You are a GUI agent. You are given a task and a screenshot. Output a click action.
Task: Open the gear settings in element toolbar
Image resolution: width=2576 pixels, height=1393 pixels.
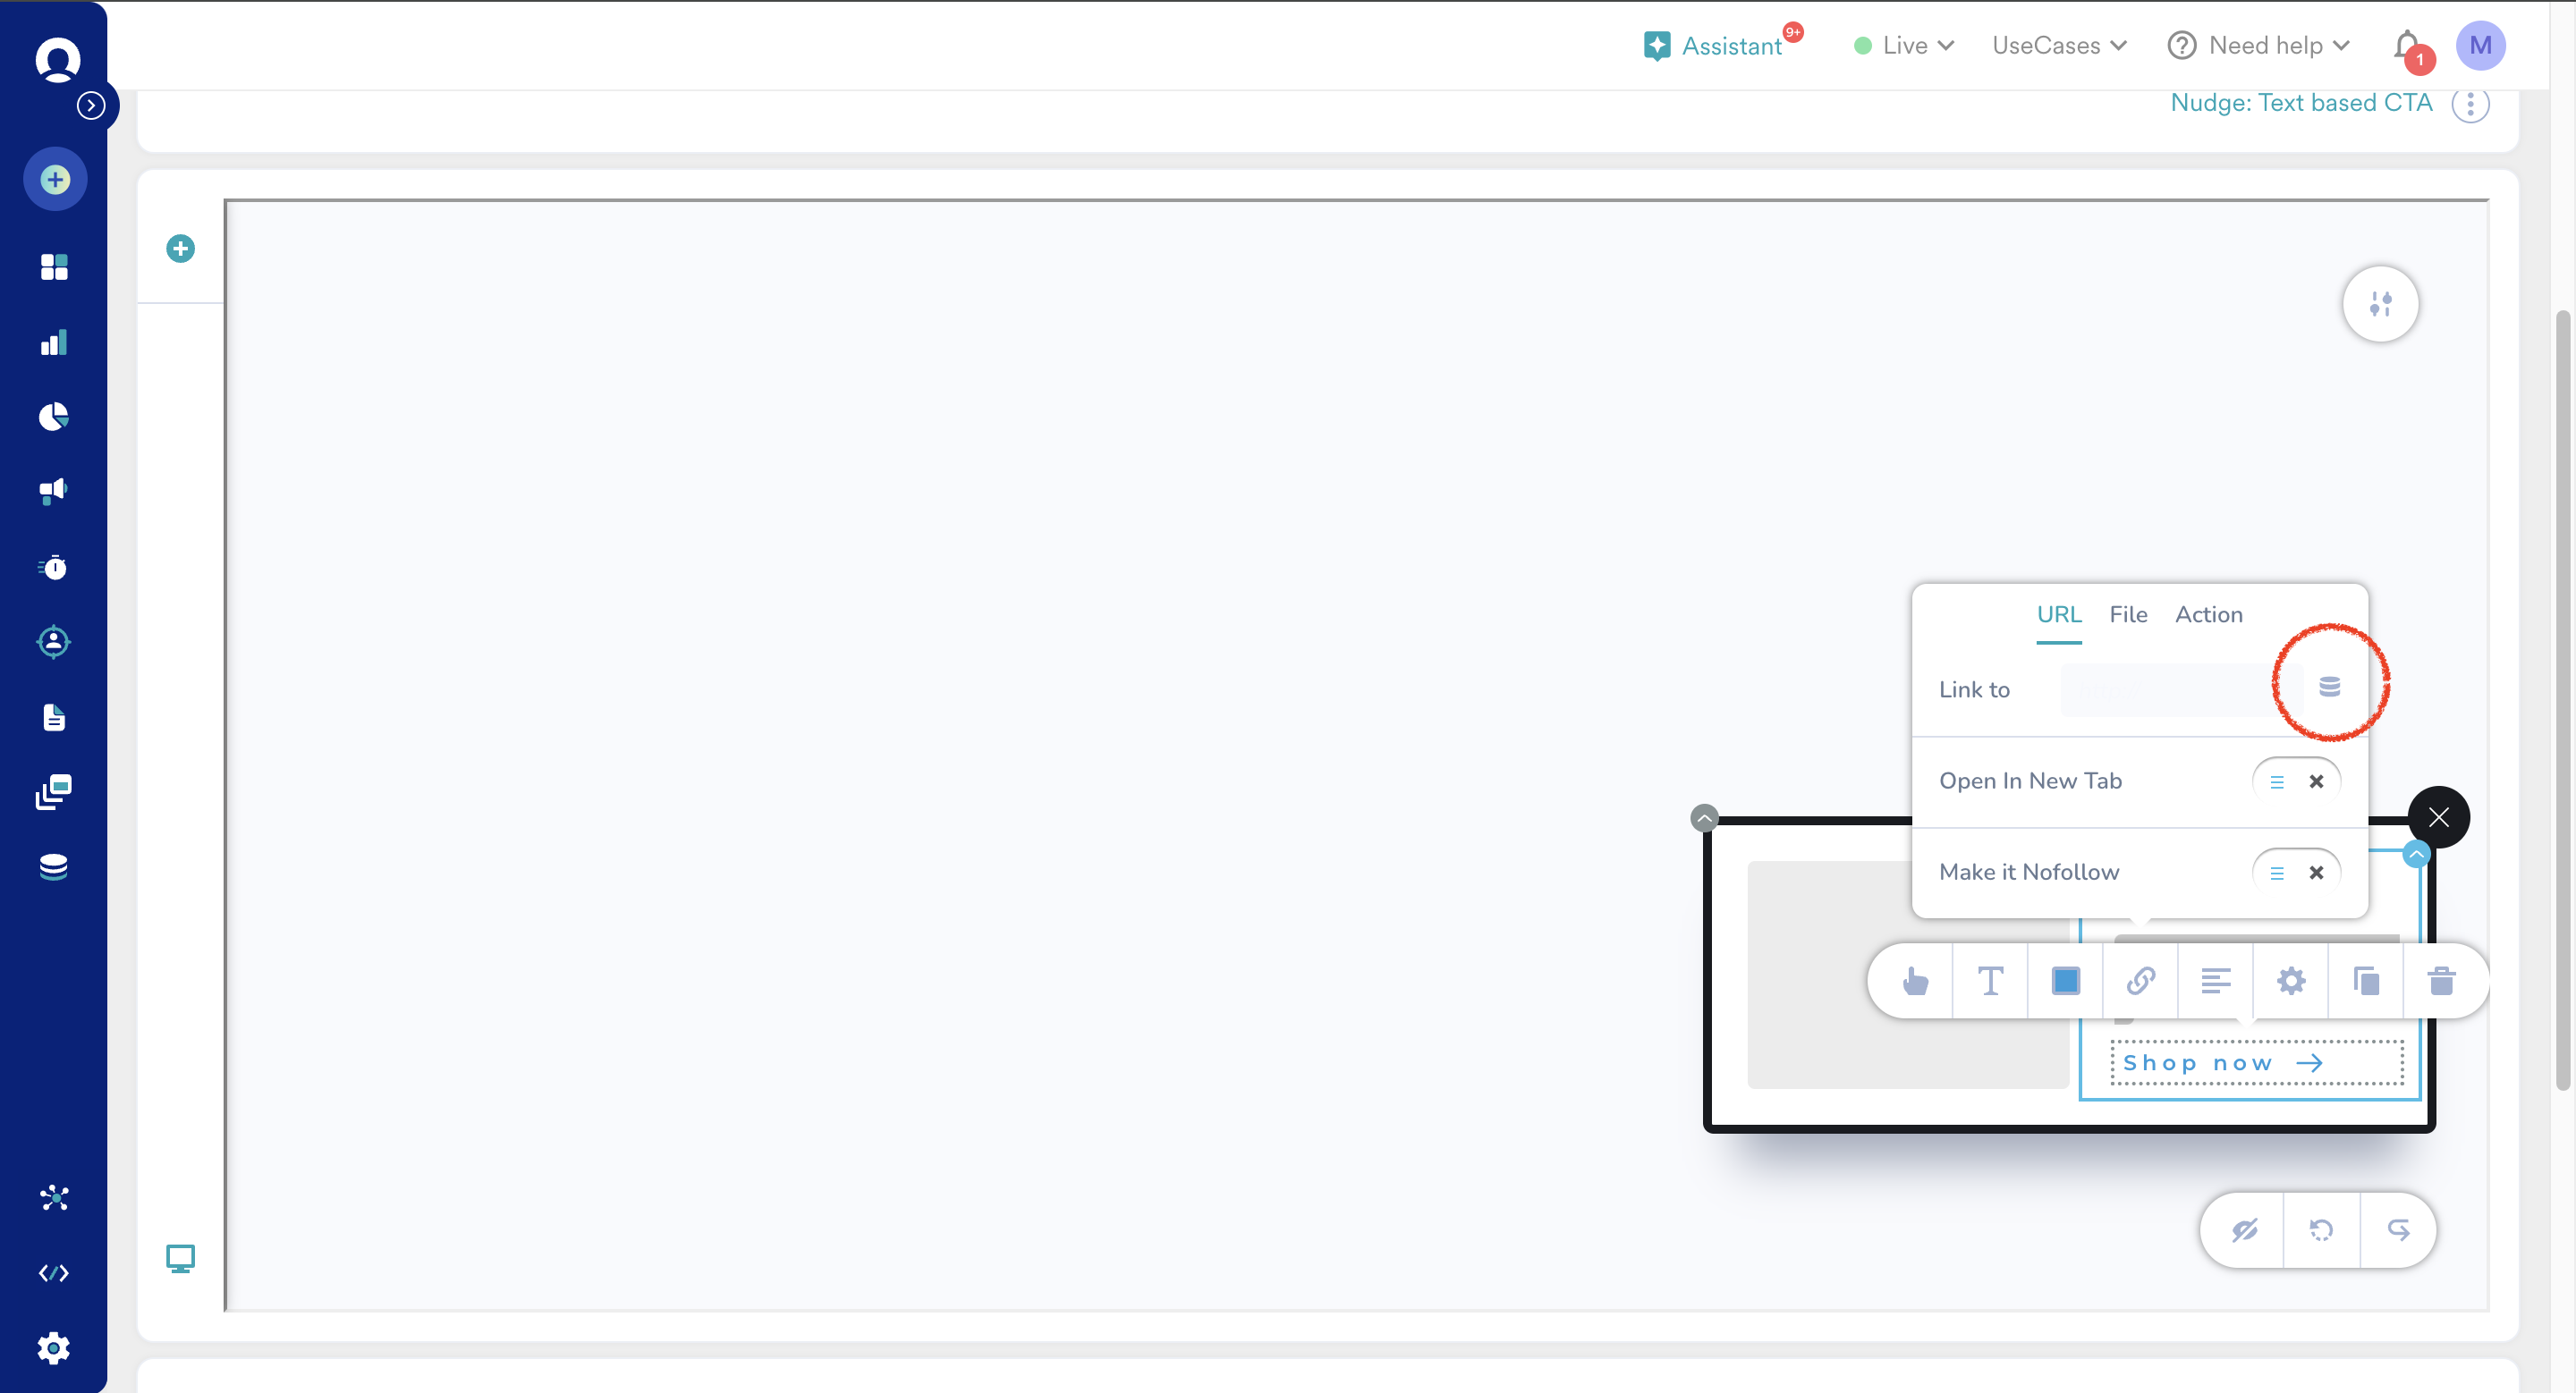point(2291,980)
